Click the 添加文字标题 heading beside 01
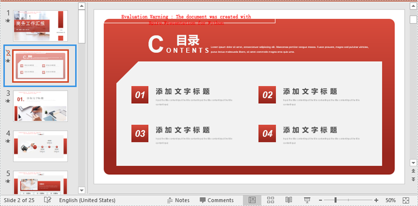Screen dimensions: 418x206 183,92
